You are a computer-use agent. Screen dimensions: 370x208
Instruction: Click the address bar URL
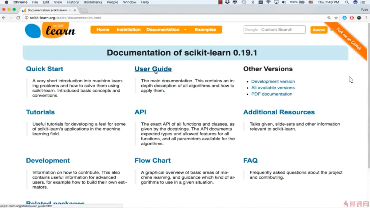tap(66, 18)
